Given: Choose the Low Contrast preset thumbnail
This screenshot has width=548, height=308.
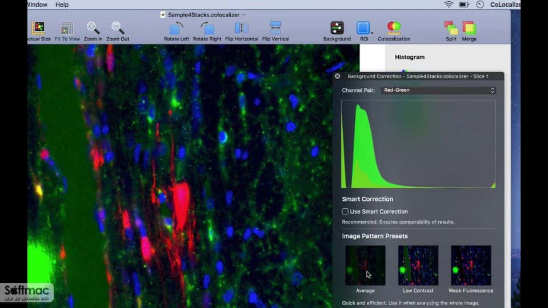Looking at the screenshot, I should coord(418,265).
